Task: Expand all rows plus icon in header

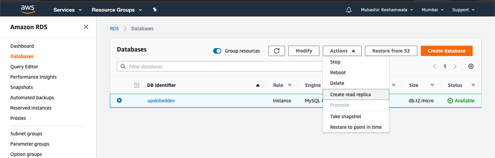Action: pyautogui.click(x=136, y=85)
